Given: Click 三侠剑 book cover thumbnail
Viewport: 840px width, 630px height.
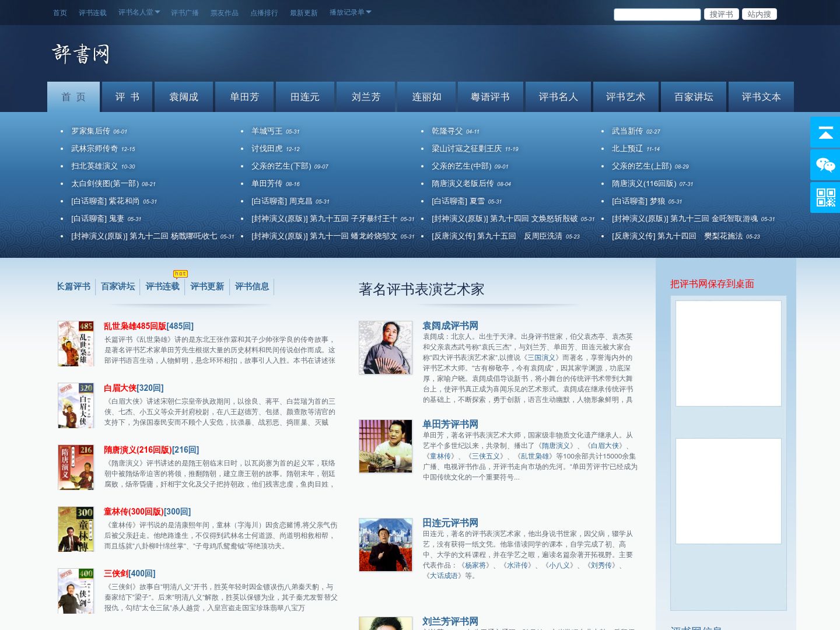Looking at the screenshot, I should click(x=76, y=590).
